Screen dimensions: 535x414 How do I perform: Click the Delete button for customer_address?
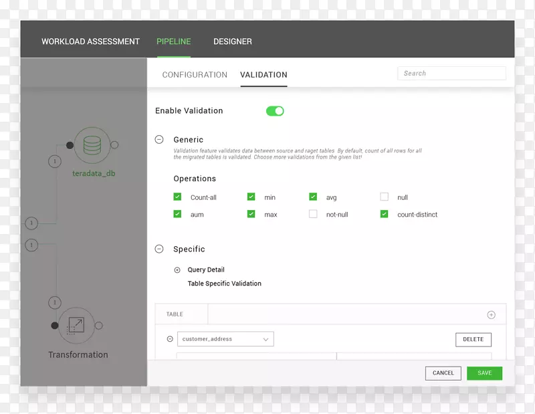pyautogui.click(x=473, y=339)
